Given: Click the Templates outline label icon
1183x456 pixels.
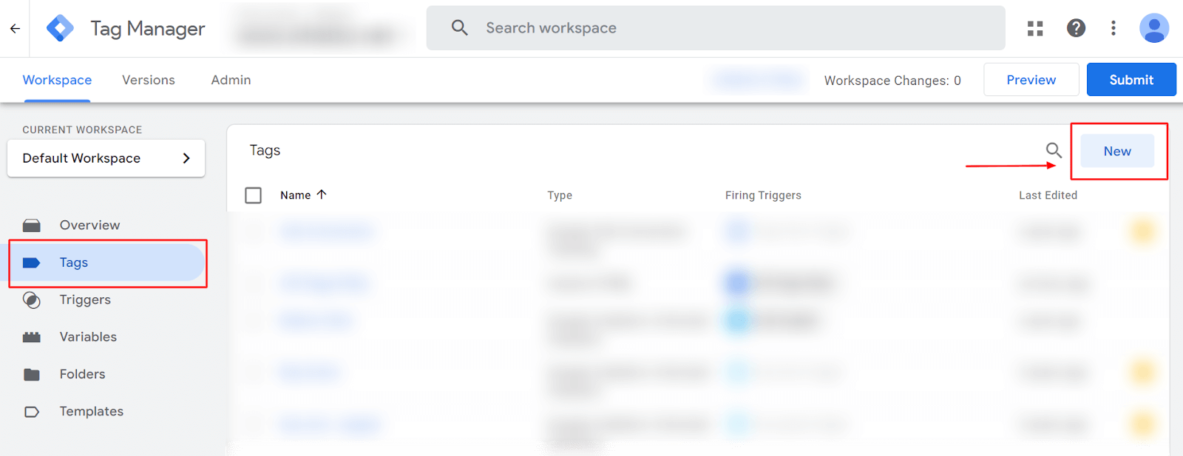Looking at the screenshot, I should pos(32,412).
